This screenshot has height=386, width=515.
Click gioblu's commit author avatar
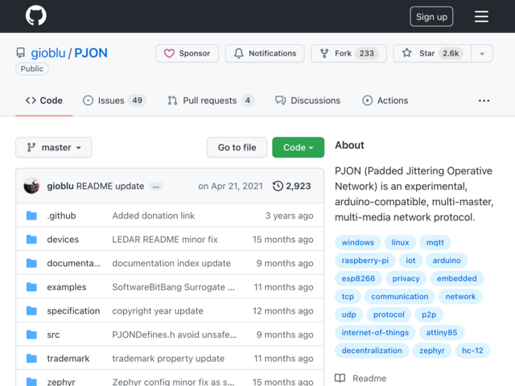pyautogui.click(x=31, y=186)
